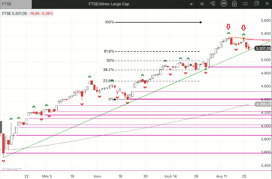
Task: Select the 61.8% Fibonacci level label
Action: (109, 51)
